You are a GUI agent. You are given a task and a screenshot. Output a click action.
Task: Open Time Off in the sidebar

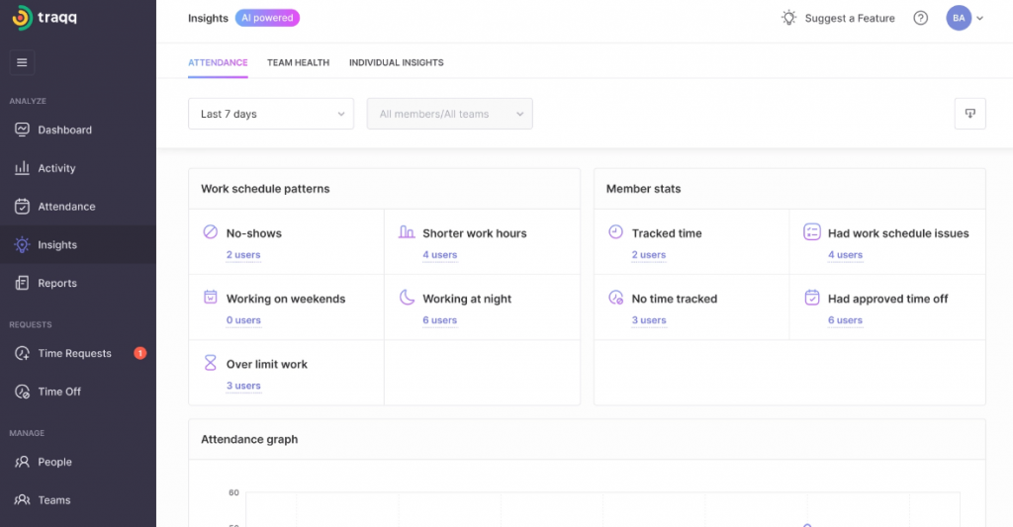pos(59,392)
